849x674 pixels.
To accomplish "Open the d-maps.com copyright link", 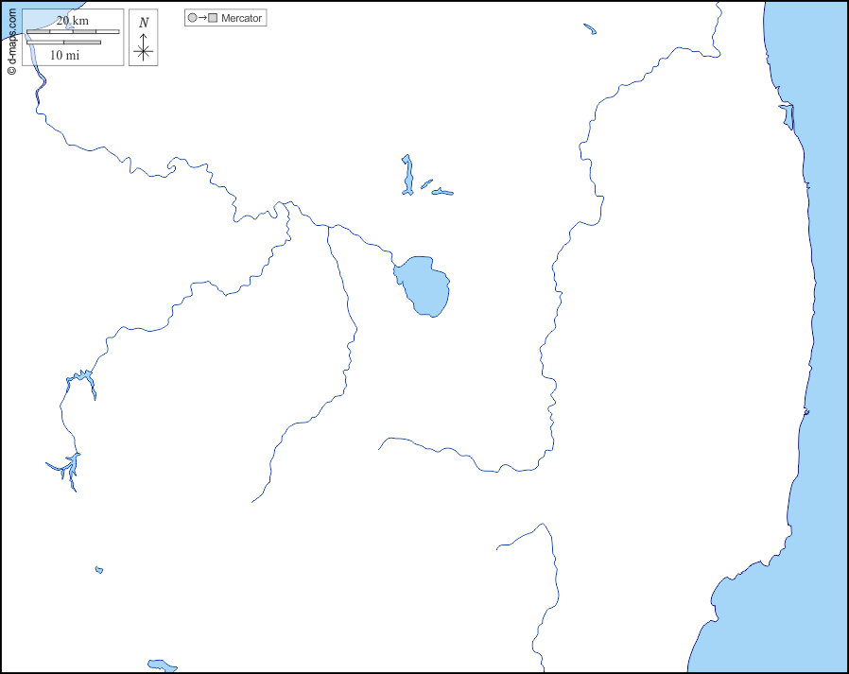I will [x=11, y=43].
